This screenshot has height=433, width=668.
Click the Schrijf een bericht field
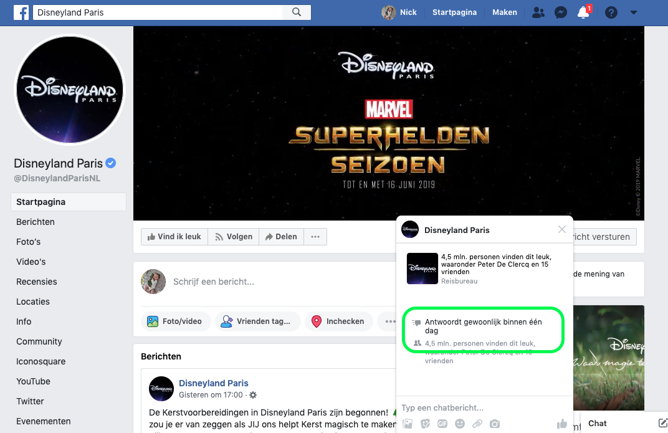tap(214, 282)
